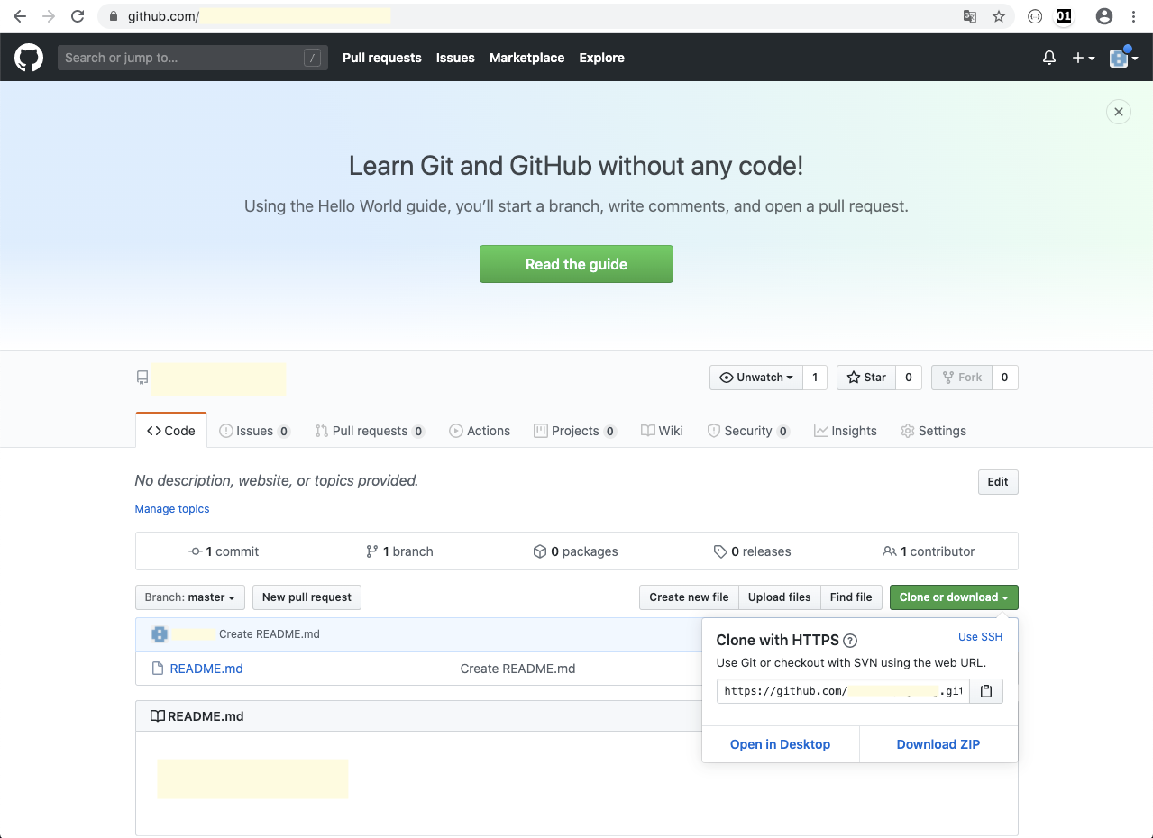Click the browser forward arrow

(x=49, y=16)
